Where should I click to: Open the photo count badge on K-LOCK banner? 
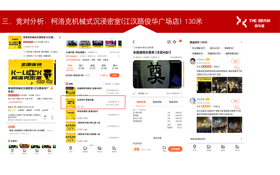pyautogui.click(x=41, y=82)
